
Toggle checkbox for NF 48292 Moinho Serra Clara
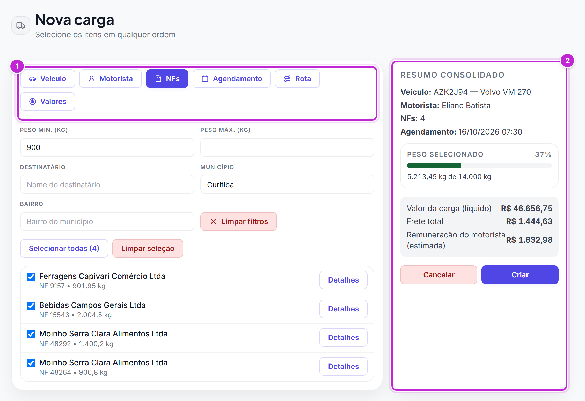pyautogui.click(x=31, y=334)
